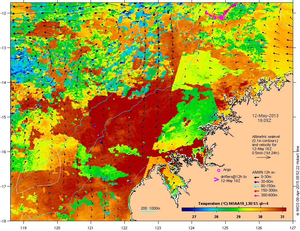Click the colorbar tick label 31
Screen dimensions: 300x231
[x=282, y=217]
